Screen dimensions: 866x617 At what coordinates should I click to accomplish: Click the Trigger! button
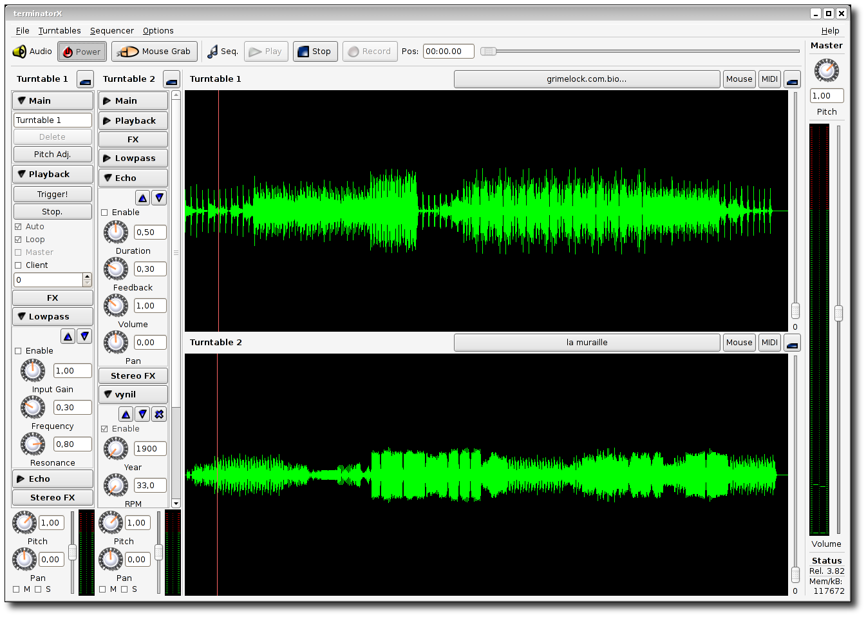[x=52, y=194]
